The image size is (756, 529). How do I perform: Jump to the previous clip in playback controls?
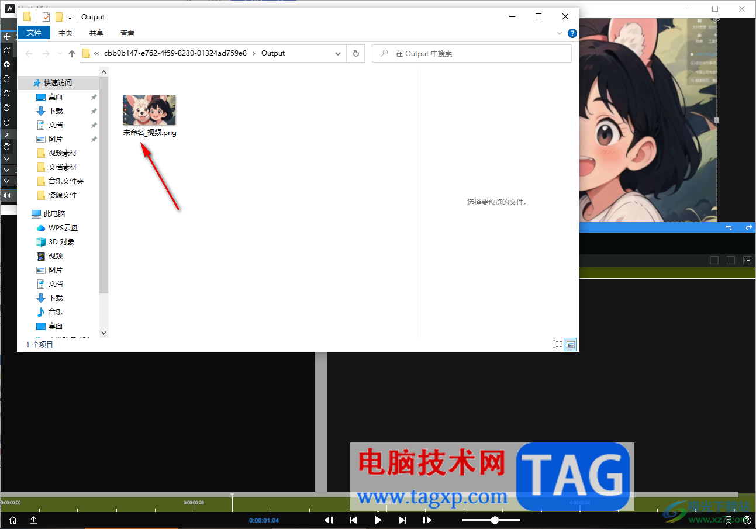[353, 520]
